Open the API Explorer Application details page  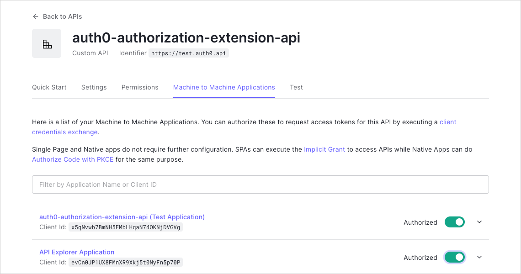[77, 252]
